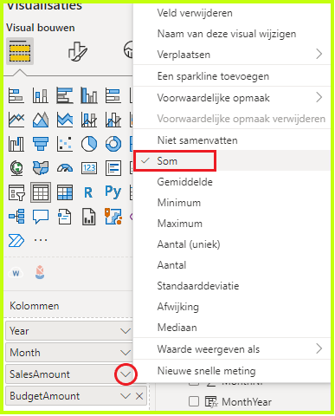Choose the funnel chart visual
335x416 pixels.
(x=41, y=144)
